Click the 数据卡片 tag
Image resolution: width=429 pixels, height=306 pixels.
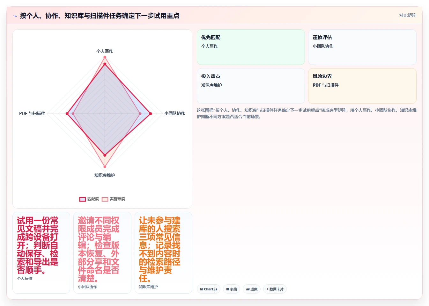275,289
